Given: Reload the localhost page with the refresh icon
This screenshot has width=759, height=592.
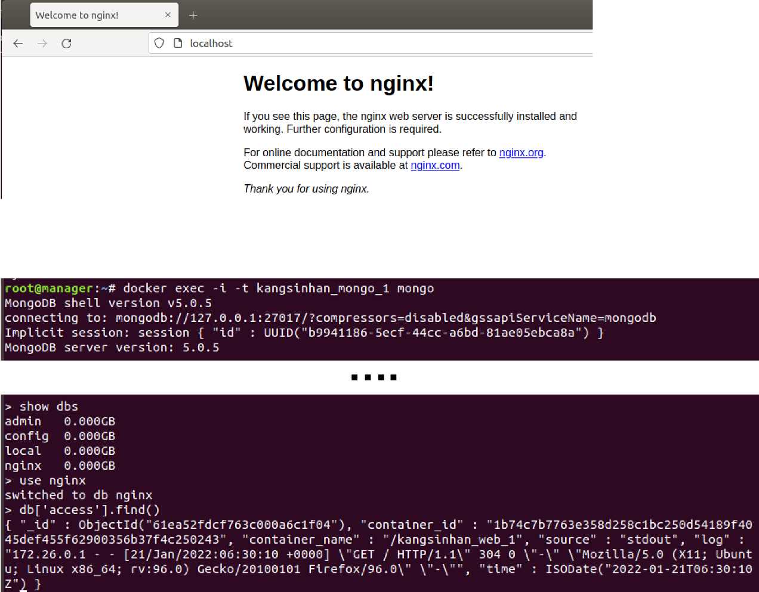Looking at the screenshot, I should pos(66,43).
